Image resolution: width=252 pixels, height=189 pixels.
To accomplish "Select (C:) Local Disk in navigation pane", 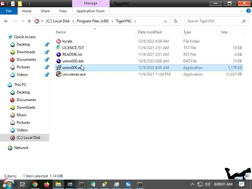I will 28,138.
